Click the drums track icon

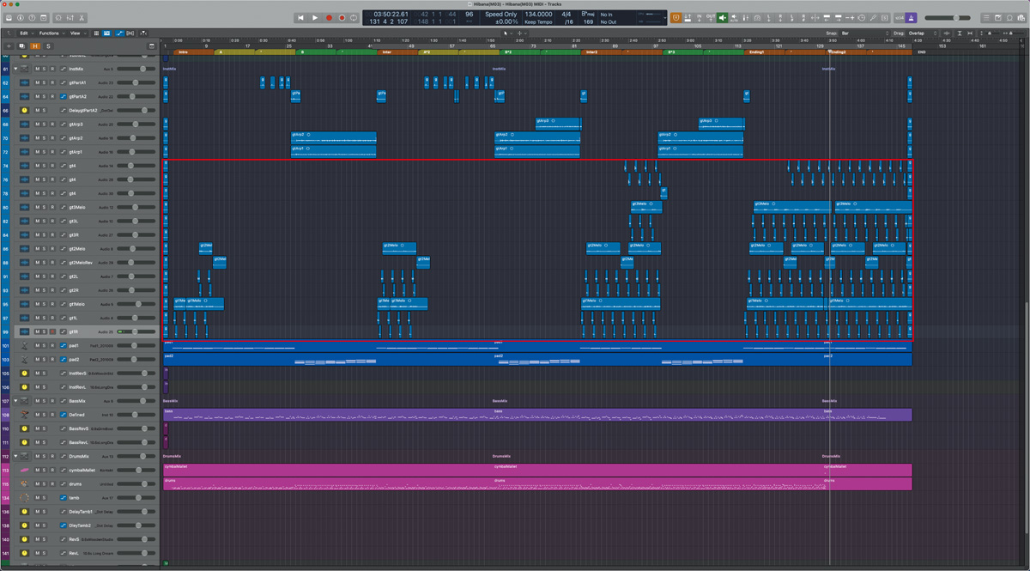coord(24,483)
